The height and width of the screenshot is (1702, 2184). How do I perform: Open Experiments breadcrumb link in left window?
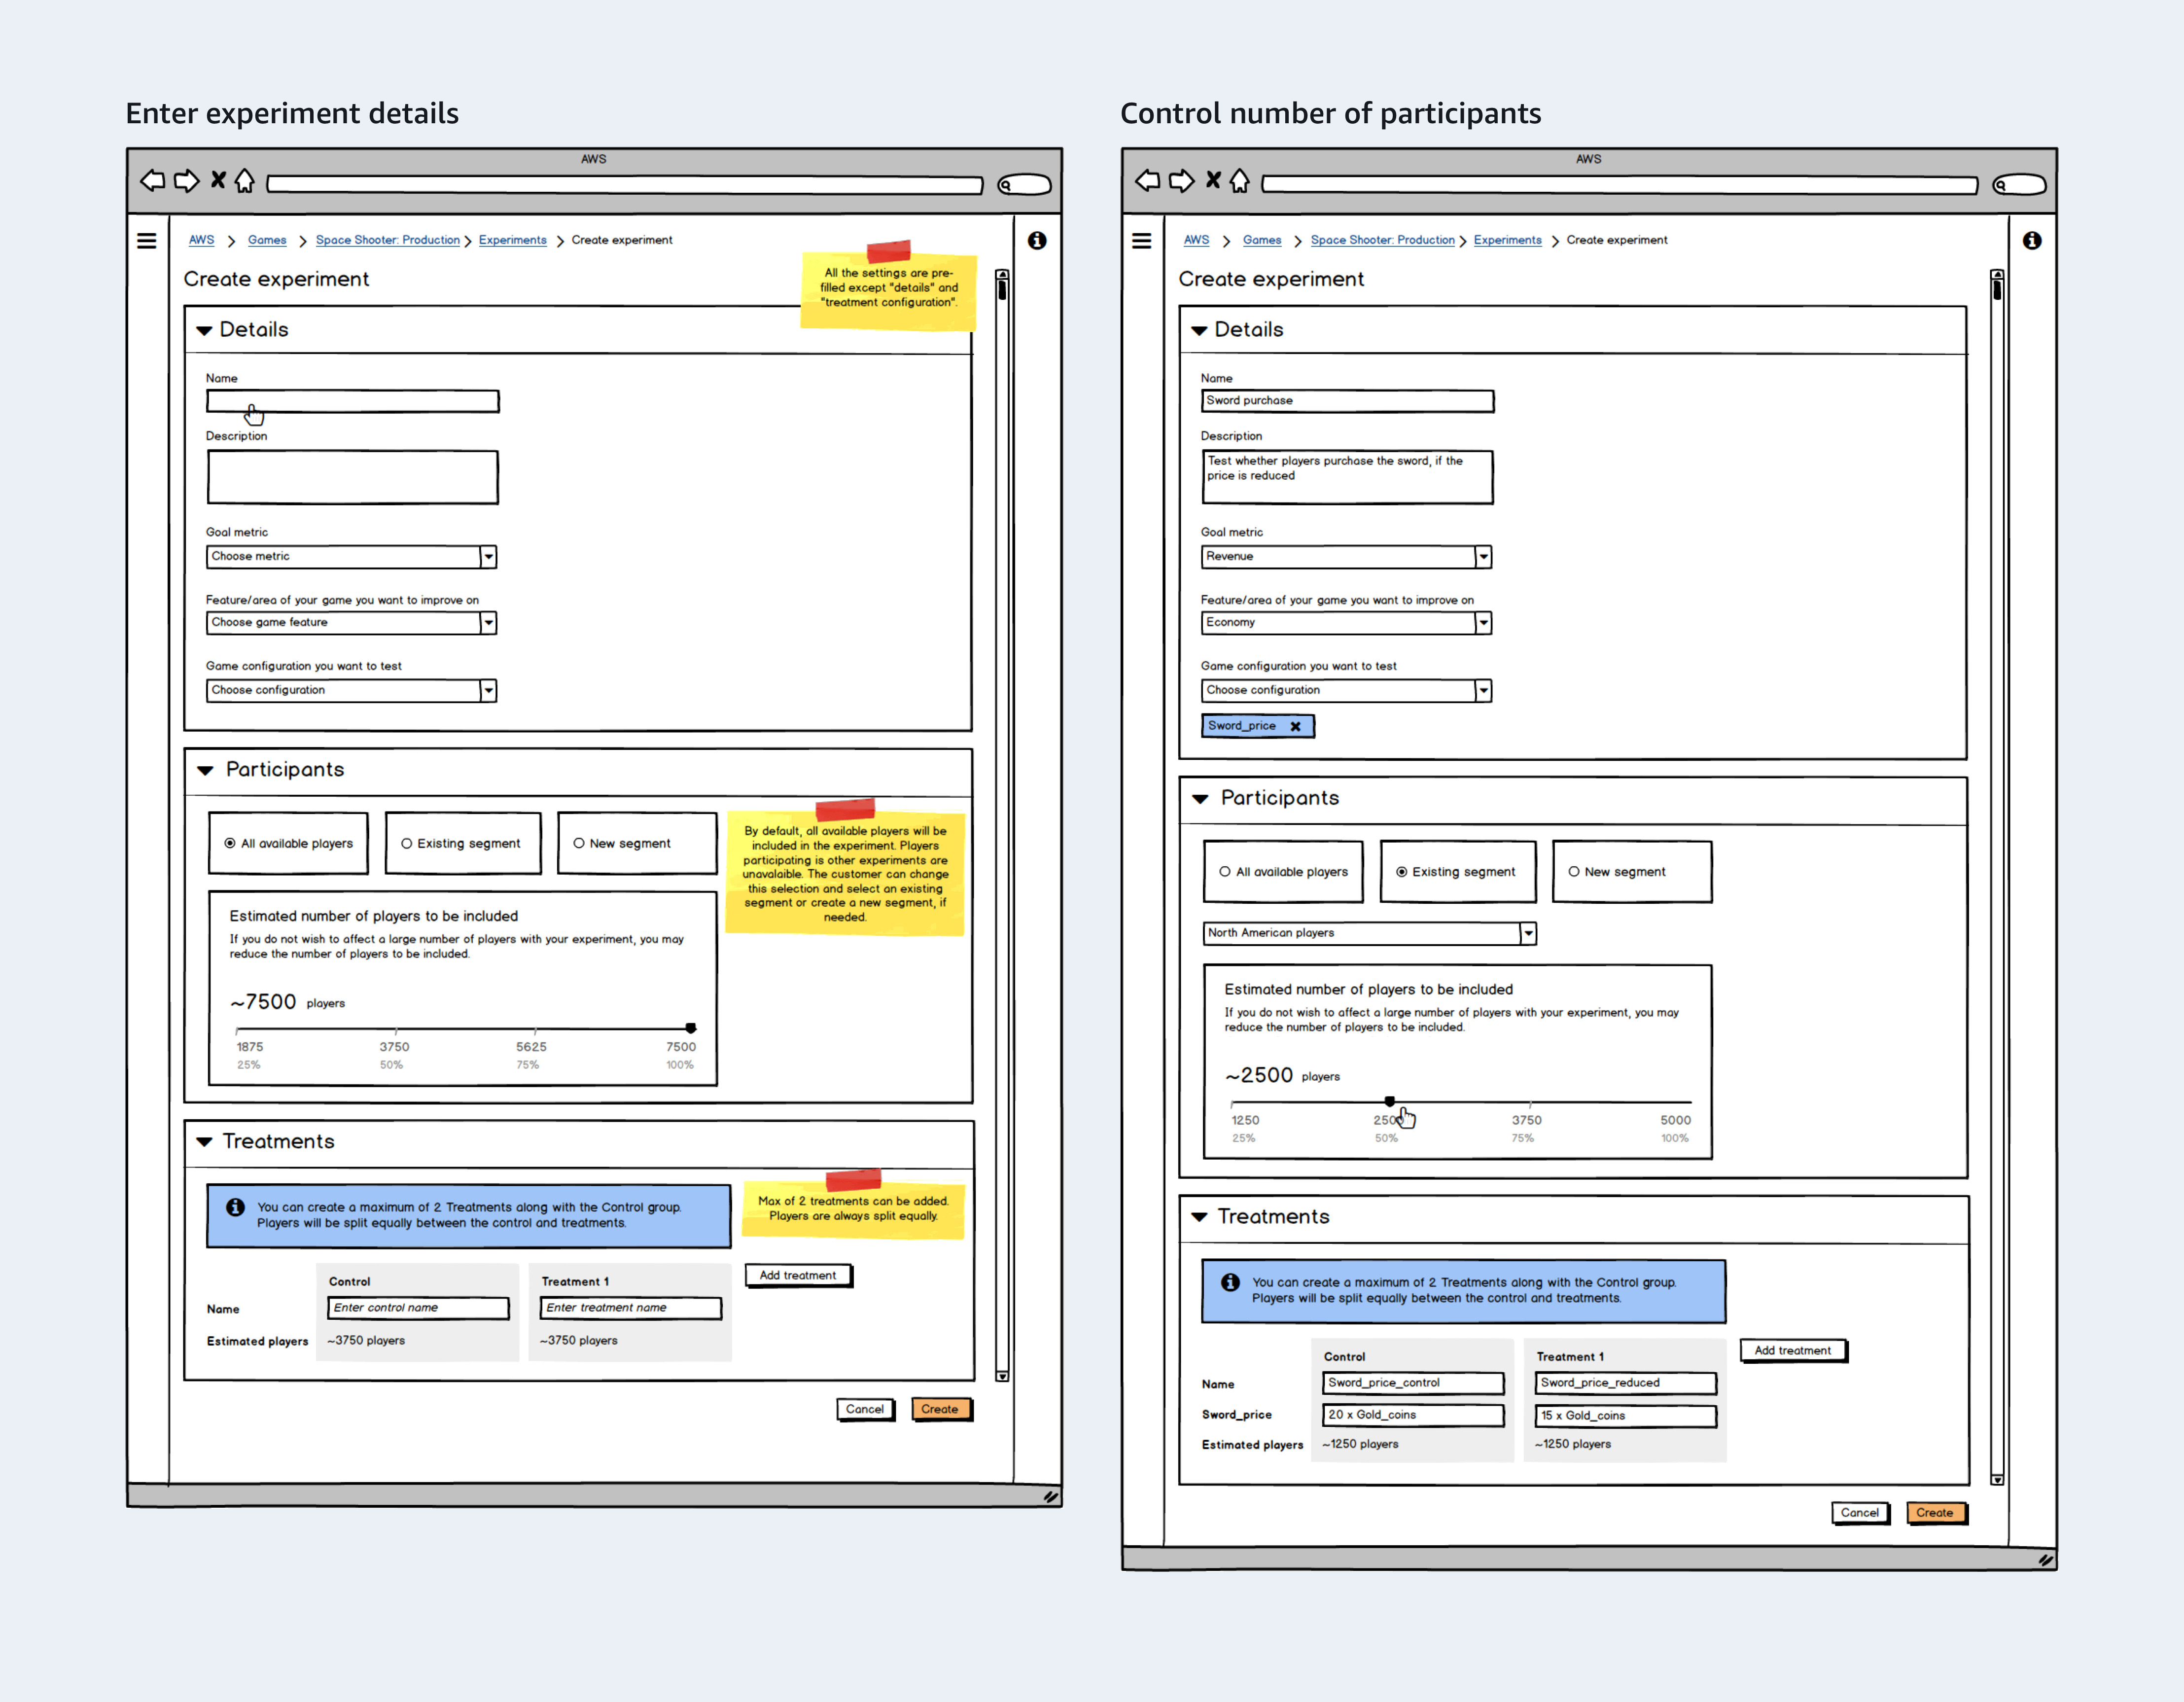513,240
